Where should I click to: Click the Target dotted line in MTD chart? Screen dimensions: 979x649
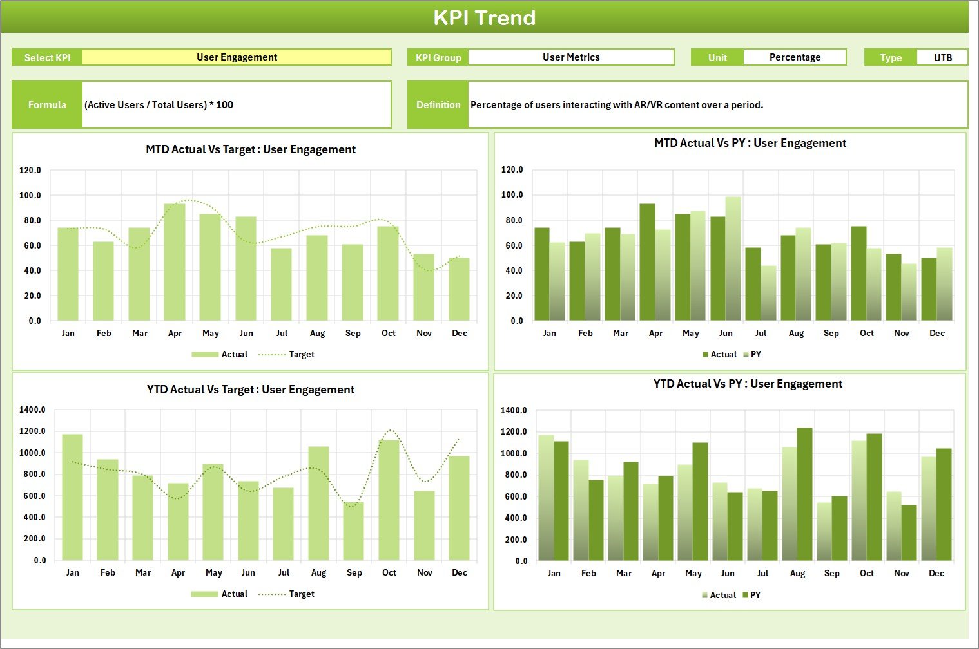(x=187, y=200)
